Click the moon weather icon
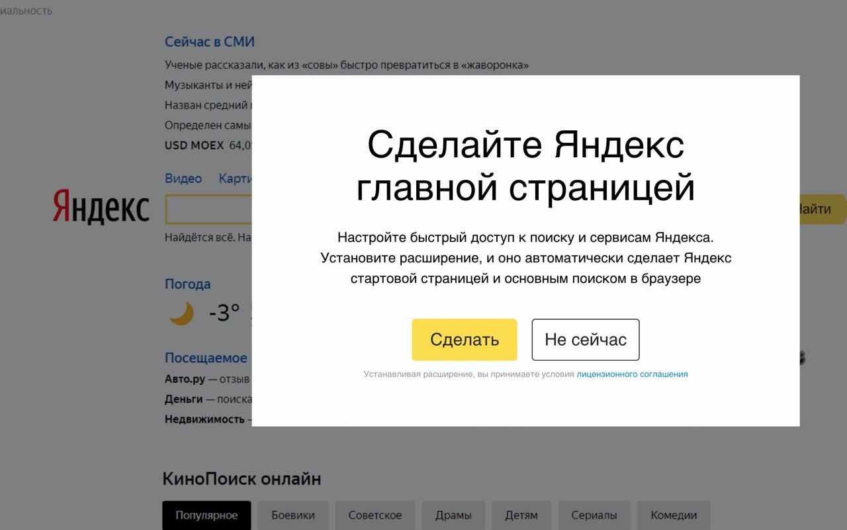 point(181,313)
